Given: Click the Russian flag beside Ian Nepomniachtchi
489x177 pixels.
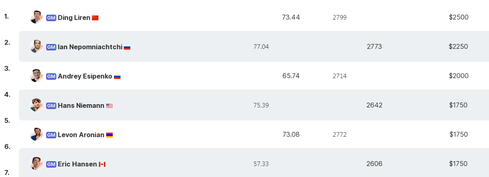Looking at the screenshot, I should pos(127,48).
